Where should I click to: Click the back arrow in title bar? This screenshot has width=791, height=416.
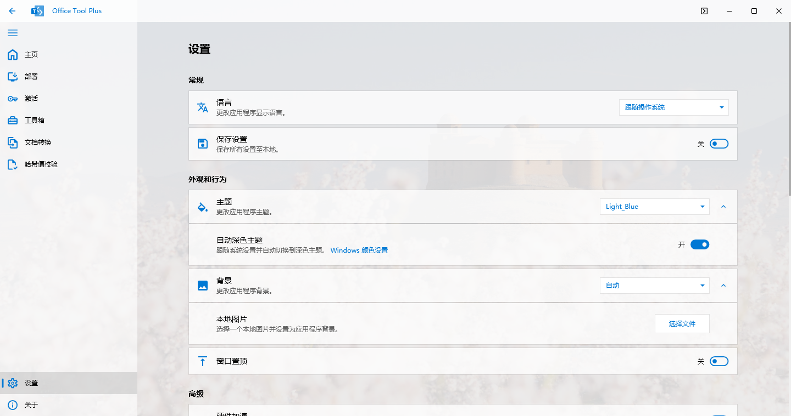tap(12, 11)
